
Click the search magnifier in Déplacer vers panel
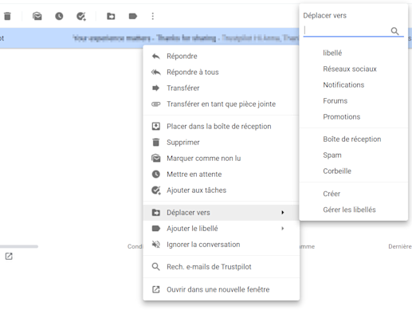[394, 31]
